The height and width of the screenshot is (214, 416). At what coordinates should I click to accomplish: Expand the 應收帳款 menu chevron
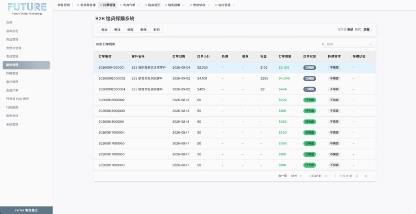click(x=208, y=5)
